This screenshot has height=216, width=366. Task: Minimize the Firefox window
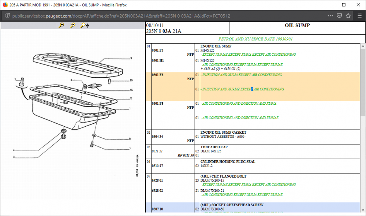(x=329, y=5)
